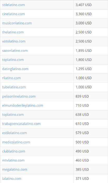Click toplatino.com priced 1,800 USD
The width and height of the screenshot is (108, 183).
point(13,60)
